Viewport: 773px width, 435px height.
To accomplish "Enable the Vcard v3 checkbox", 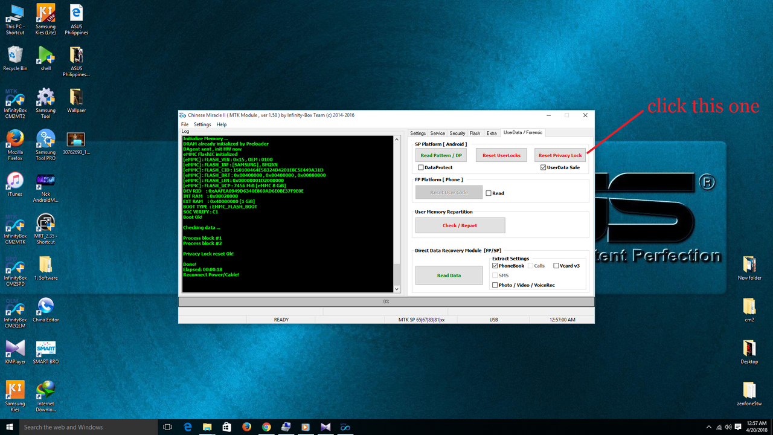I will click(x=556, y=266).
